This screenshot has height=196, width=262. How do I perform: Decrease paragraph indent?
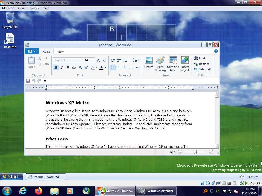click(x=113, y=60)
